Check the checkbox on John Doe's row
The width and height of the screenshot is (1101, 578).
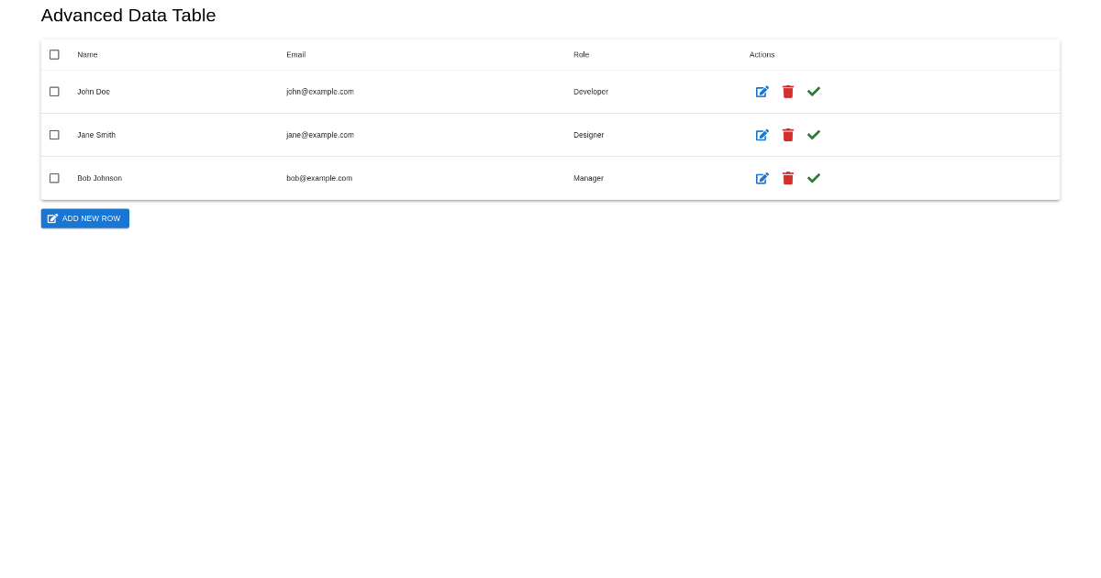54,91
